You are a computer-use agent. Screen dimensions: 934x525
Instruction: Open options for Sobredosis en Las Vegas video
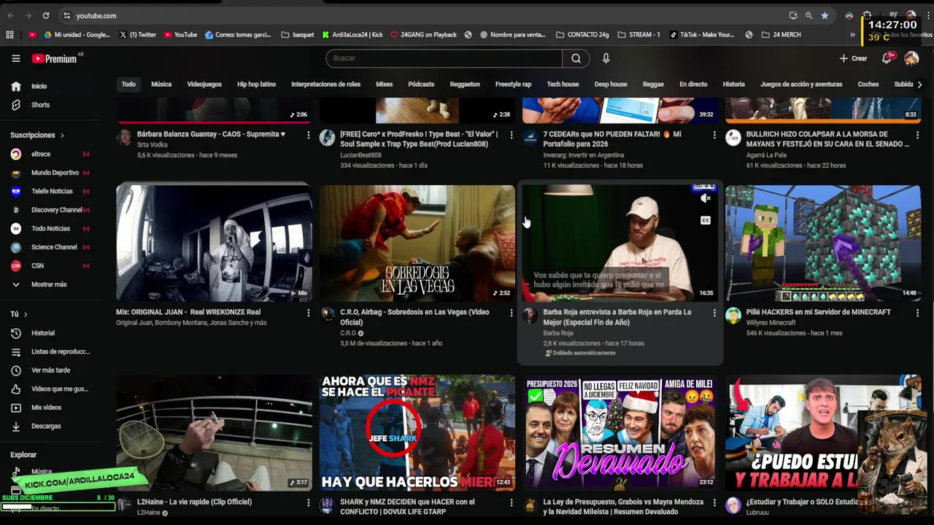point(511,313)
